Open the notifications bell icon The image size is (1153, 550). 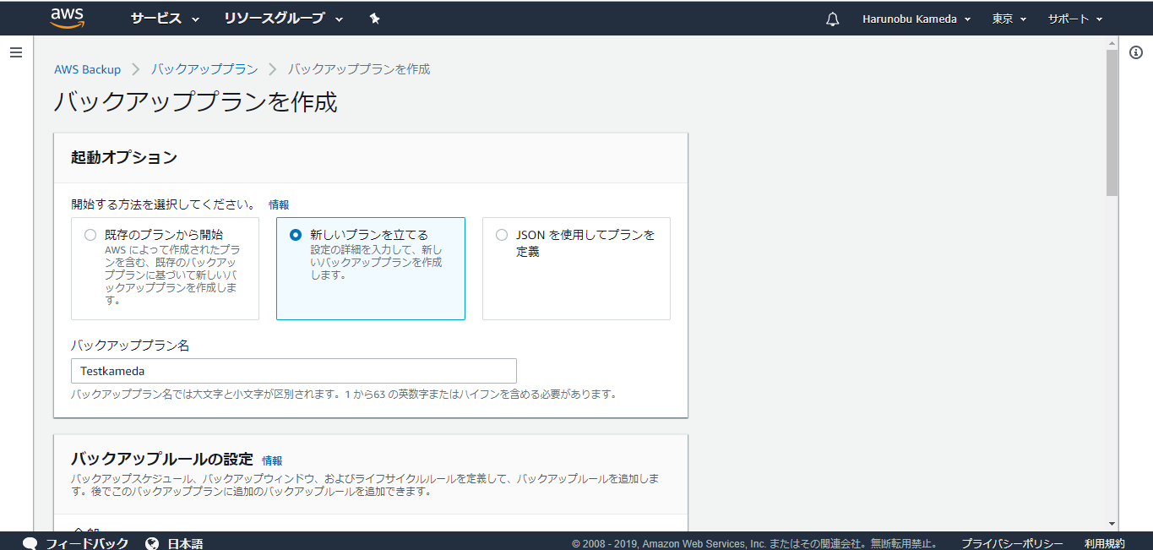click(x=833, y=19)
